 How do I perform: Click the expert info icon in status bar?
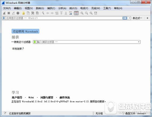pyautogui.click(x=5, y=113)
